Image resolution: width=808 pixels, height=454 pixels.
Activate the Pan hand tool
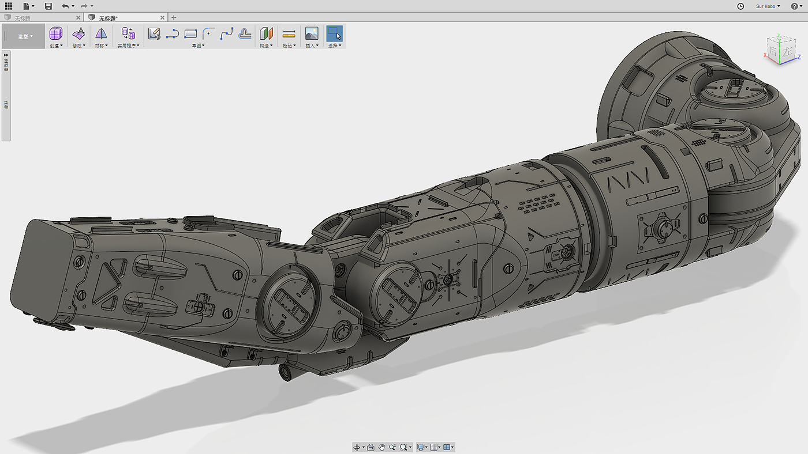click(381, 447)
